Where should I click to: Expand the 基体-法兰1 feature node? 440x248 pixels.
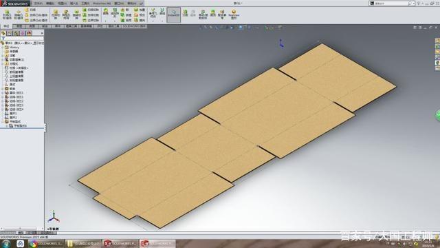tap(3, 92)
